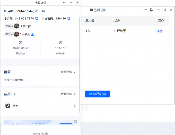Dismiss the promotional banner with its close icon

(75, 122)
